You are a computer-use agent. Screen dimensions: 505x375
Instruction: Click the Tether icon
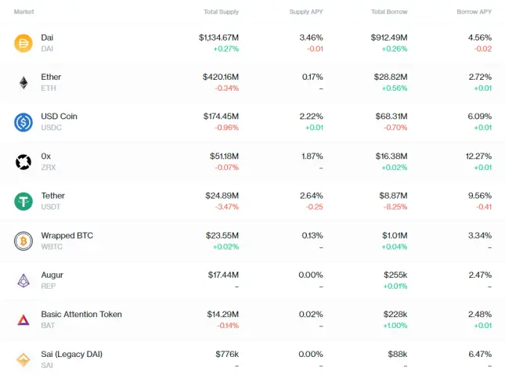click(x=23, y=201)
